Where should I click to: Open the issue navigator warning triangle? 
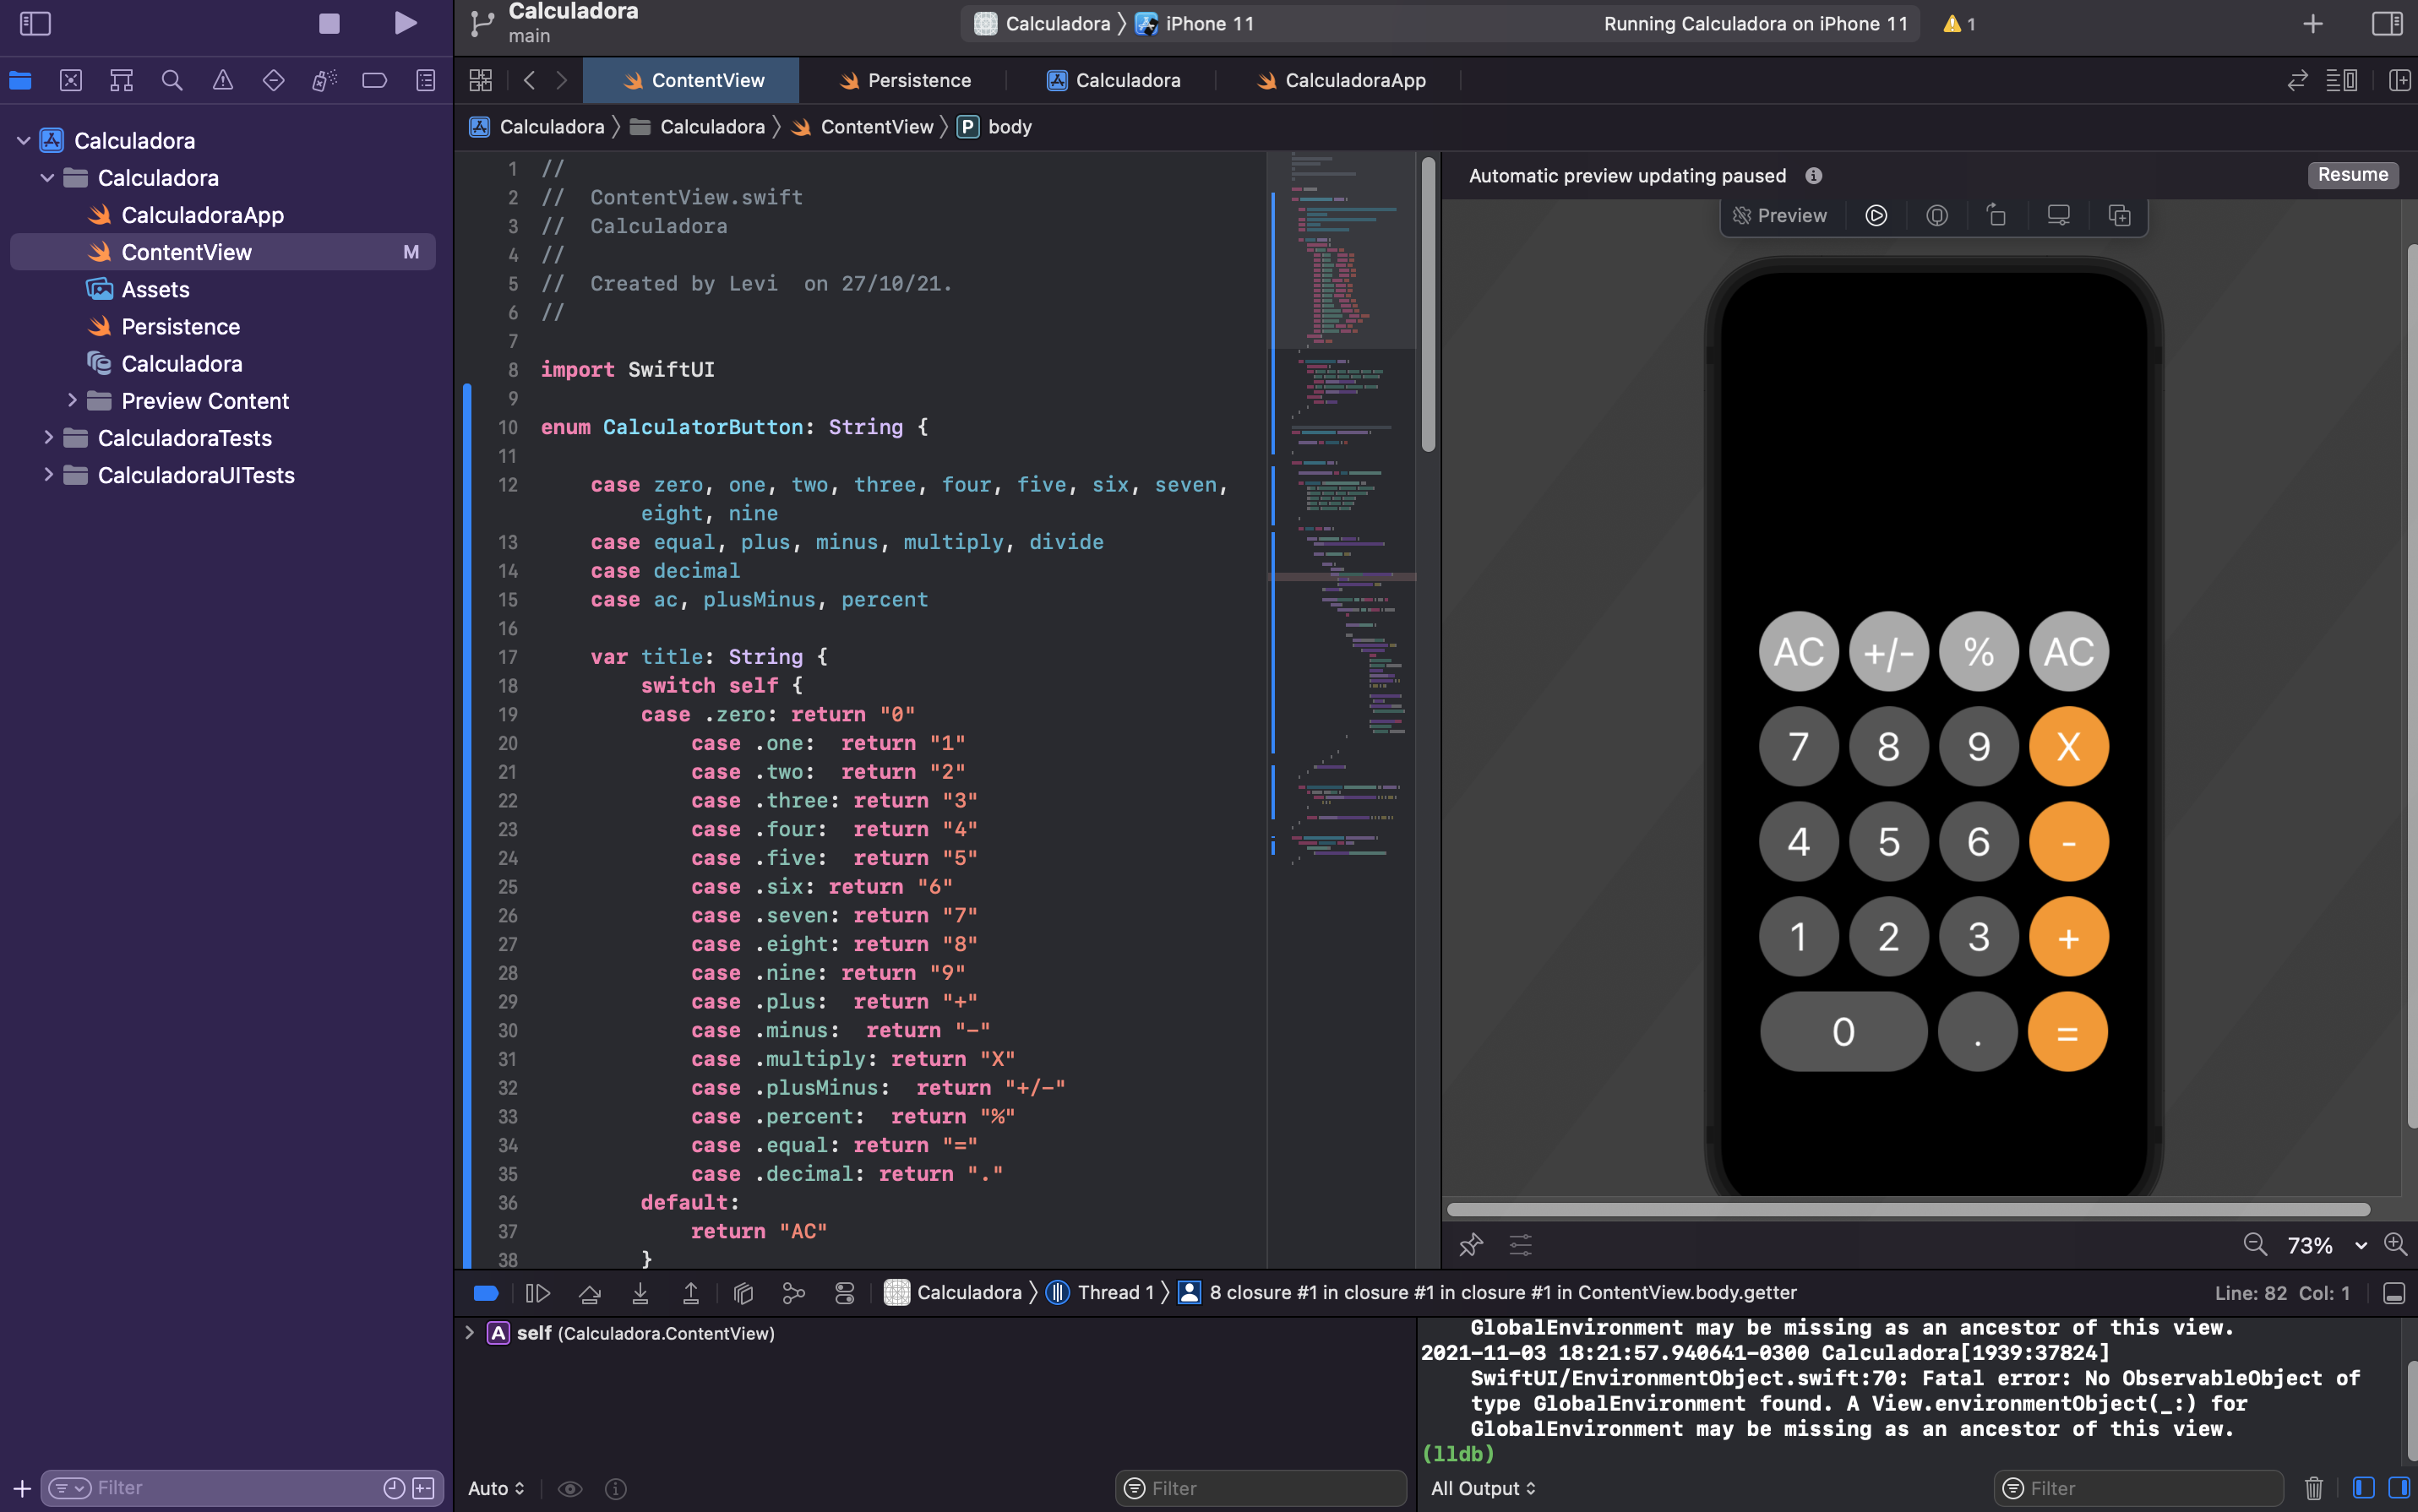223,80
